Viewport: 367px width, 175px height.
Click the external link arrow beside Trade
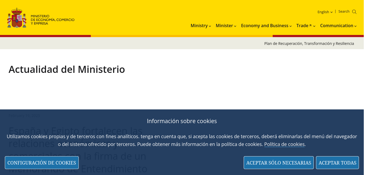point(310,26)
